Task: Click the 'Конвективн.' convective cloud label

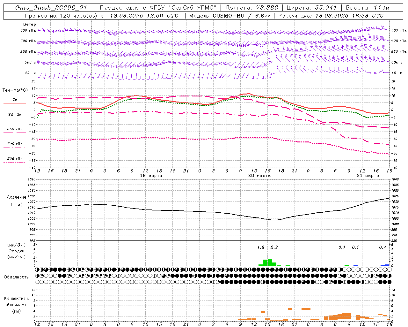Action: click(x=17, y=299)
